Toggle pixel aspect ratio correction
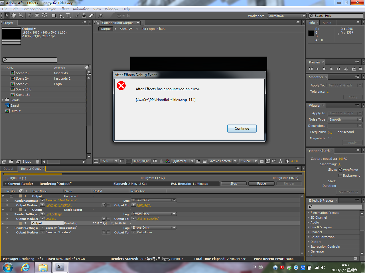This screenshot has width=365, height=273. tap(262, 161)
